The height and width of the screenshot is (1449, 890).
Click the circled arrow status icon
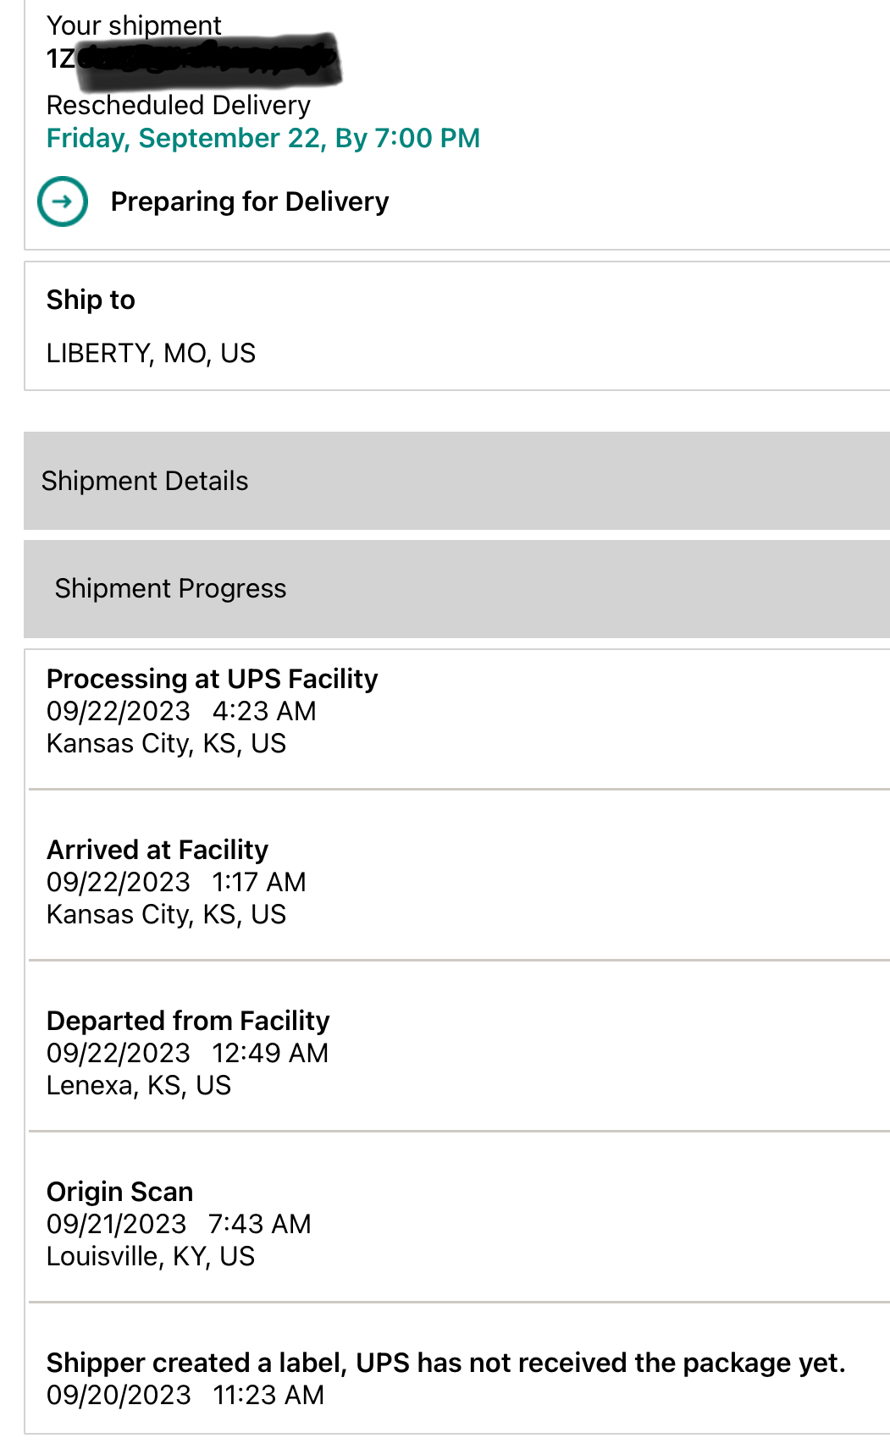[x=63, y=201]
